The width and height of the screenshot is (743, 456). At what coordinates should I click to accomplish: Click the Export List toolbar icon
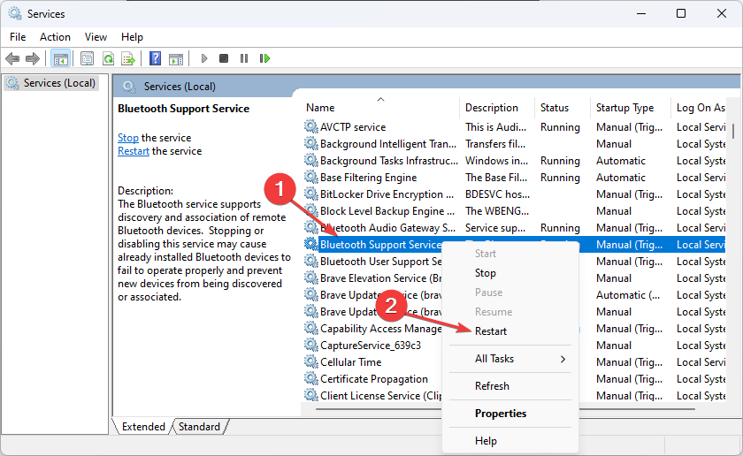click(128, 58)
